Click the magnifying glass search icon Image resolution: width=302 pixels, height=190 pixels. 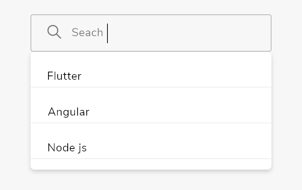54,32
